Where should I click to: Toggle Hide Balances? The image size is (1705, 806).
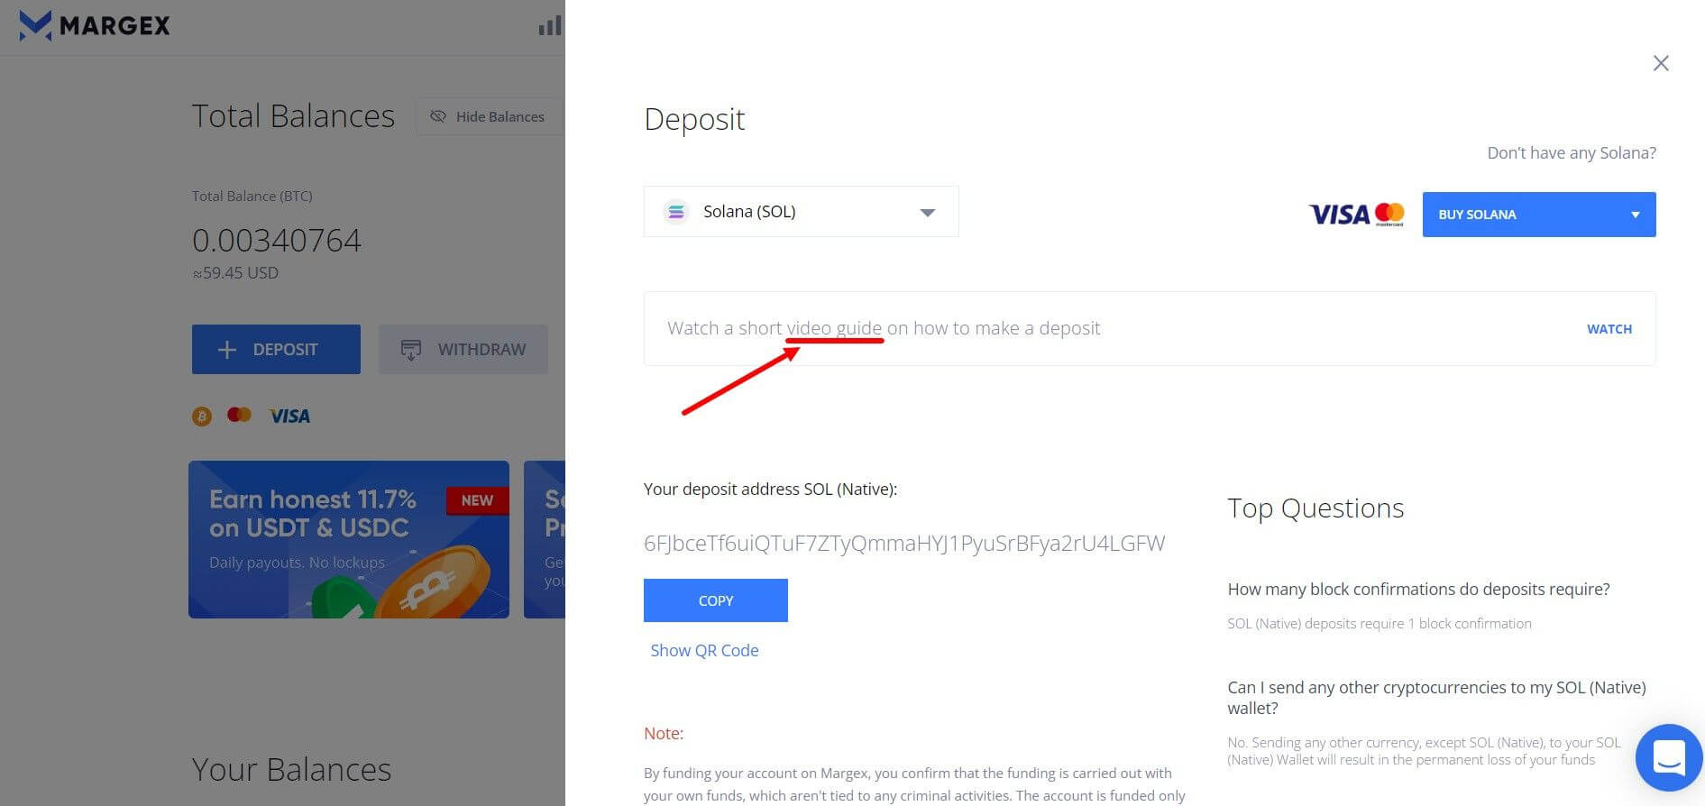[x=490, y=116]
